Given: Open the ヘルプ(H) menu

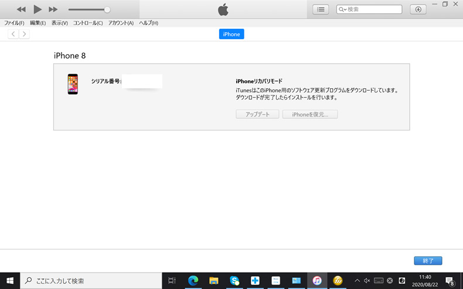Looking at the screenshot, I should click(x=148, y=23).
